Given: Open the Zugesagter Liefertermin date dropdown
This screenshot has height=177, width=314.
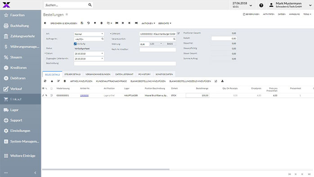Looking at the screenshot, I should (x=102, y=59).
